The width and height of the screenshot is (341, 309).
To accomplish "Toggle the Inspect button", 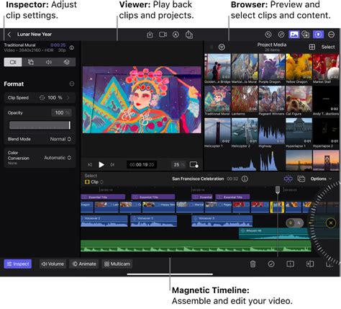I will [18, 264].
